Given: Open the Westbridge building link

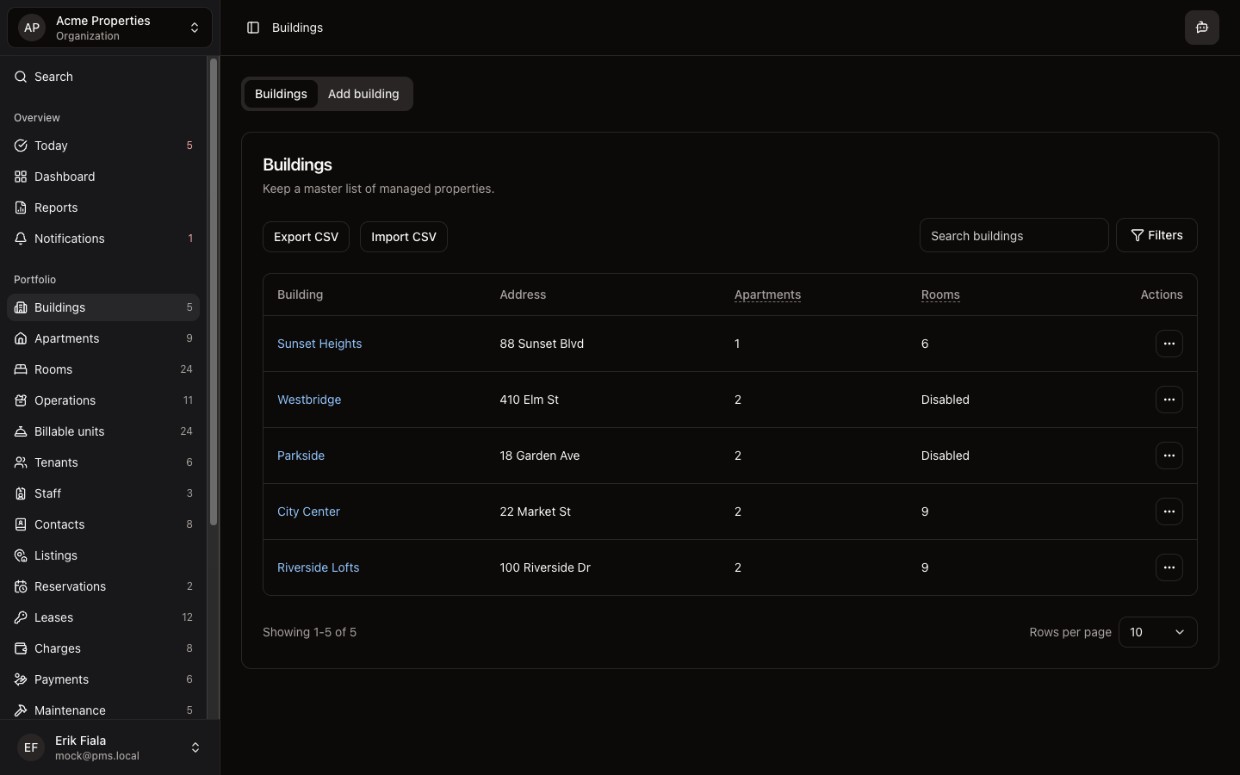Looking at the screenshot, I should coord(309,400).
